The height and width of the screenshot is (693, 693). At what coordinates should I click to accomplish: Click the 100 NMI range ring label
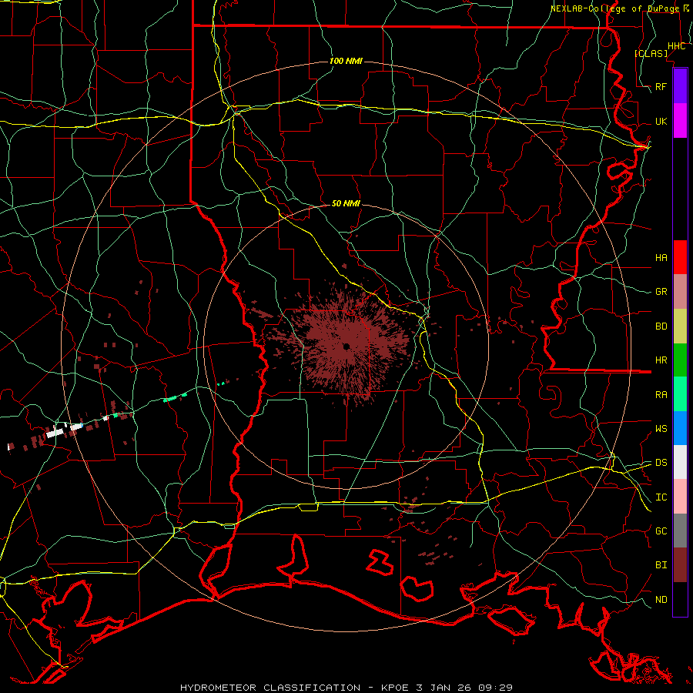346,61
